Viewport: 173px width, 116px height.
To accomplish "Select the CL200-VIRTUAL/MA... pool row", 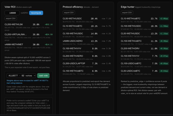I will point(28,37).
